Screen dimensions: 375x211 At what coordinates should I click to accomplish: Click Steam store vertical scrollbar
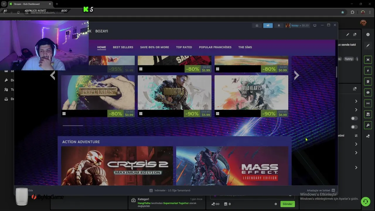coord(336,72)
